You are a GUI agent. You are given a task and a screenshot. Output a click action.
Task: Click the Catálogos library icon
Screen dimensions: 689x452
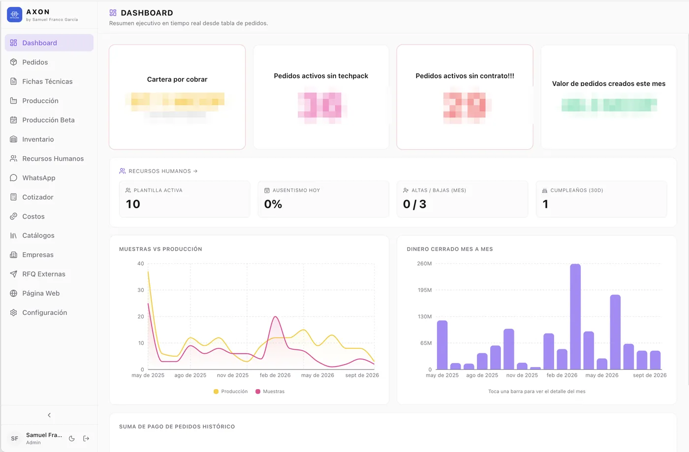(14, 236)
